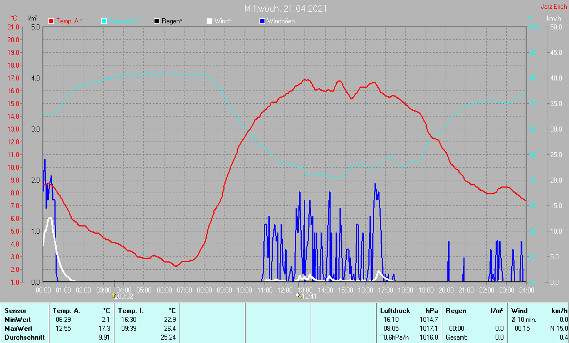Click the '21.0' temperature axis value
The image size is (569, 343).
pos(13,27)
